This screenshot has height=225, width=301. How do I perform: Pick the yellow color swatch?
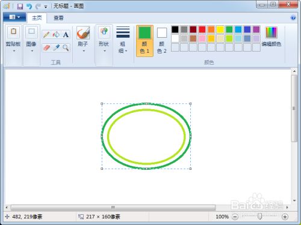[x=220, y=29]
